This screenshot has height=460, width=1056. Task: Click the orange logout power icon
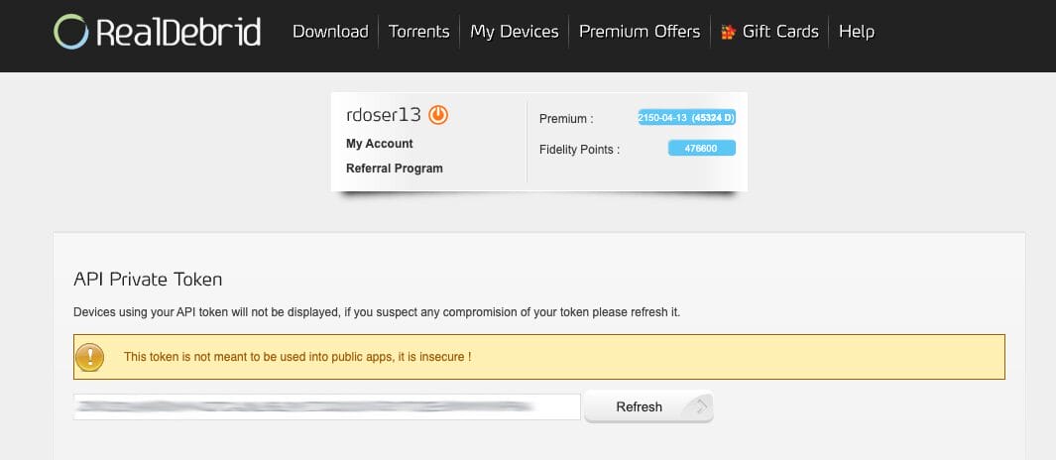438,114
